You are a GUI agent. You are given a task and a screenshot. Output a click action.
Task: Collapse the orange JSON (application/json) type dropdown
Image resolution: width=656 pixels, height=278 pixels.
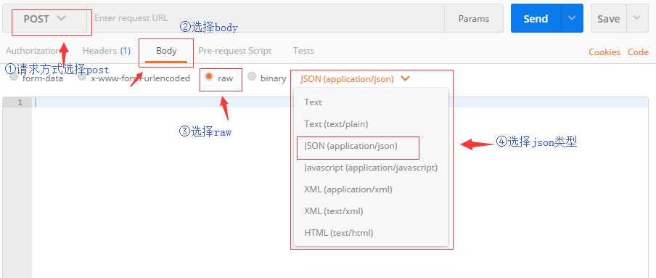pos(355,78)
